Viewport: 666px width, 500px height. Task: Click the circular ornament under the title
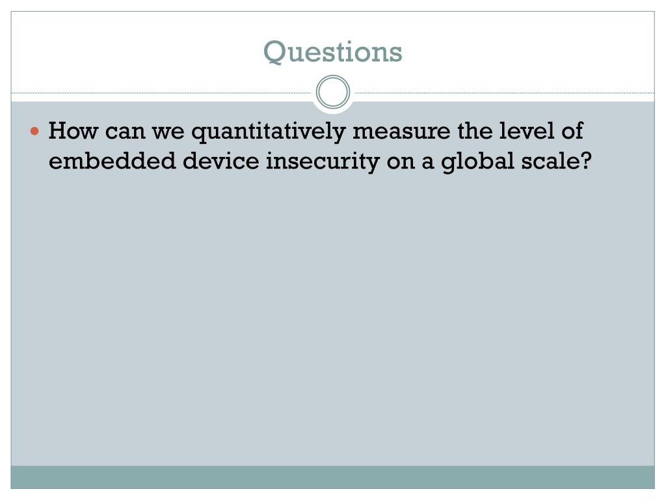click(x=333, y=92)
